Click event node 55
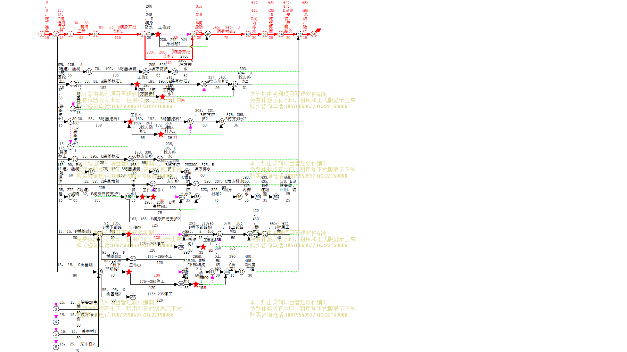 (x=299, y=34)
